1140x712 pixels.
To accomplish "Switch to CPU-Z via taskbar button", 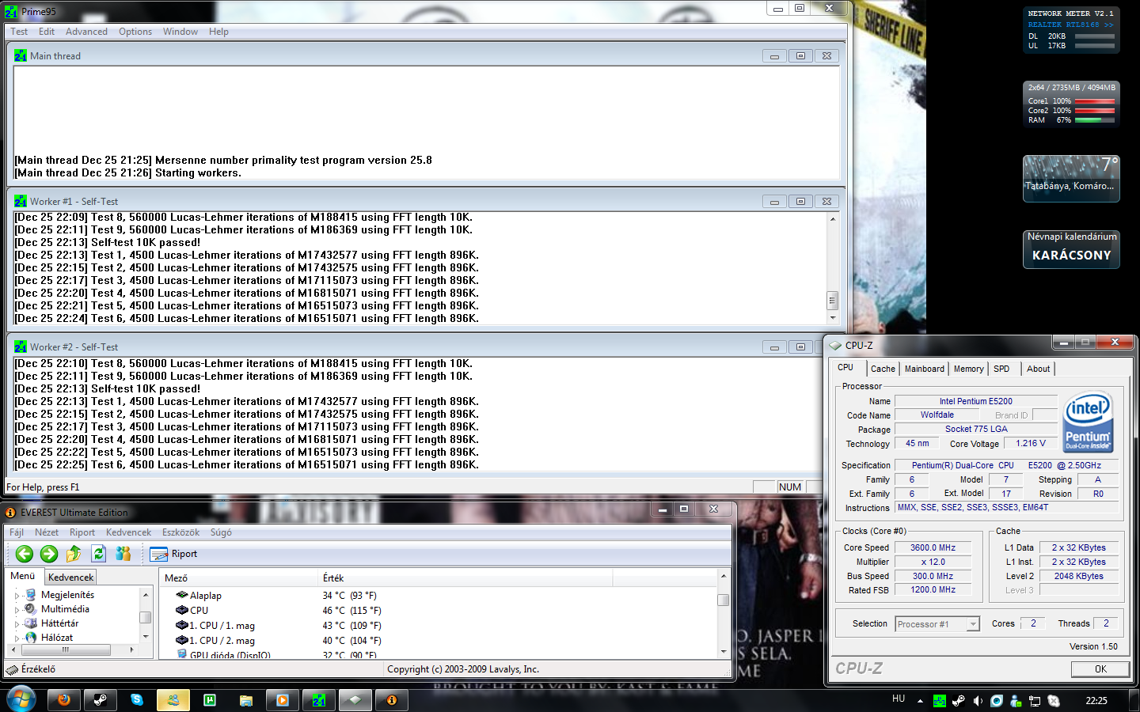I will tap(355, 700).
